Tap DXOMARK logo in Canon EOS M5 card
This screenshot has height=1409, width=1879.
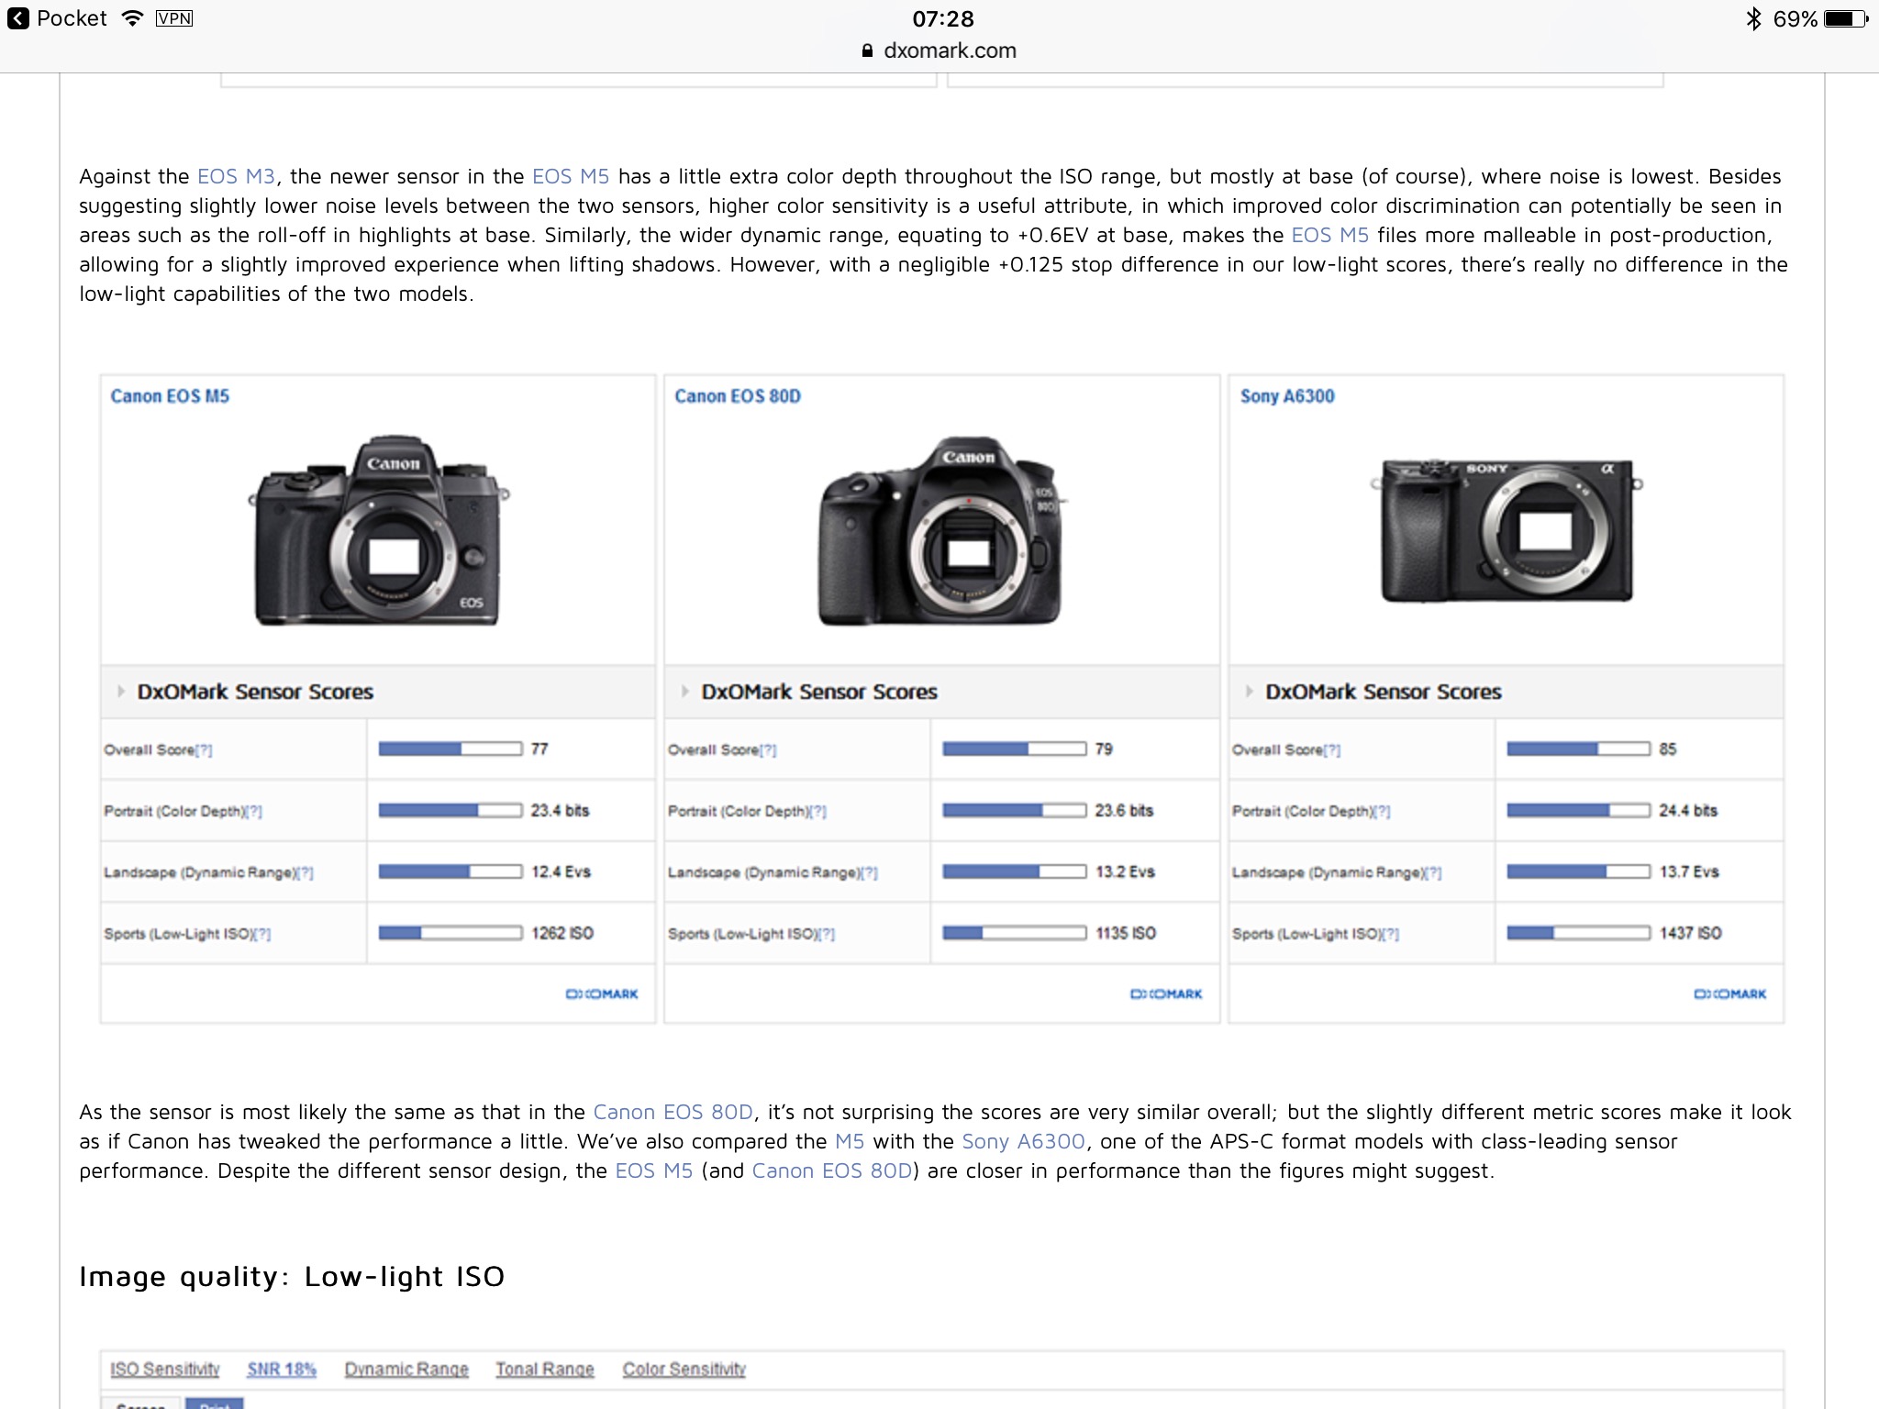tap(602, 993)
